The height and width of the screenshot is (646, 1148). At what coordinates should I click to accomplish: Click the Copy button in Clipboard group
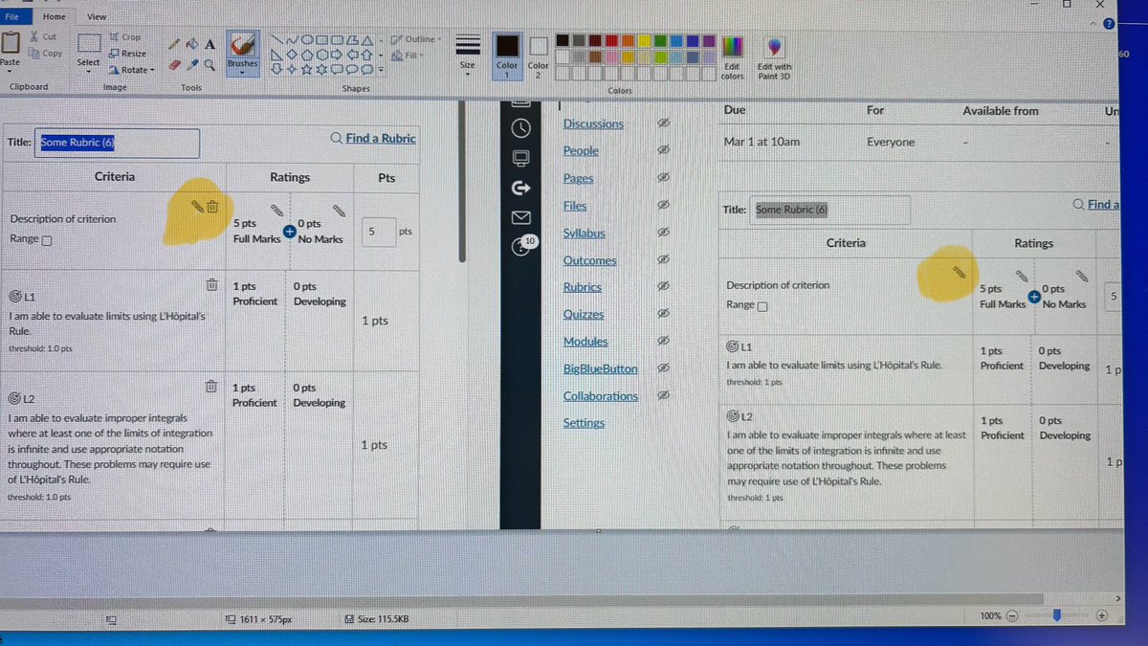click(x=45, y=54)
